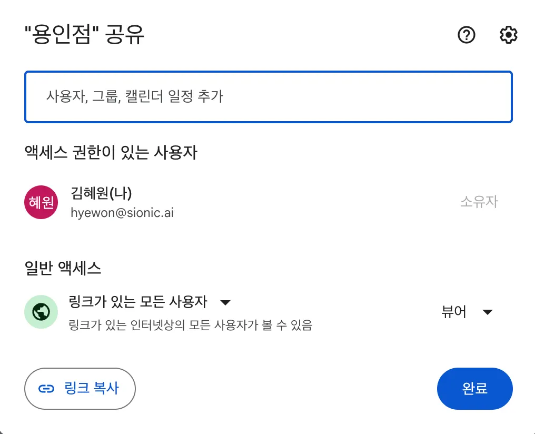Image resolution: width=535 pixels, height=434 pixels.
Task: Click the 일반 액세스 section heading
Action: (63, 268)
